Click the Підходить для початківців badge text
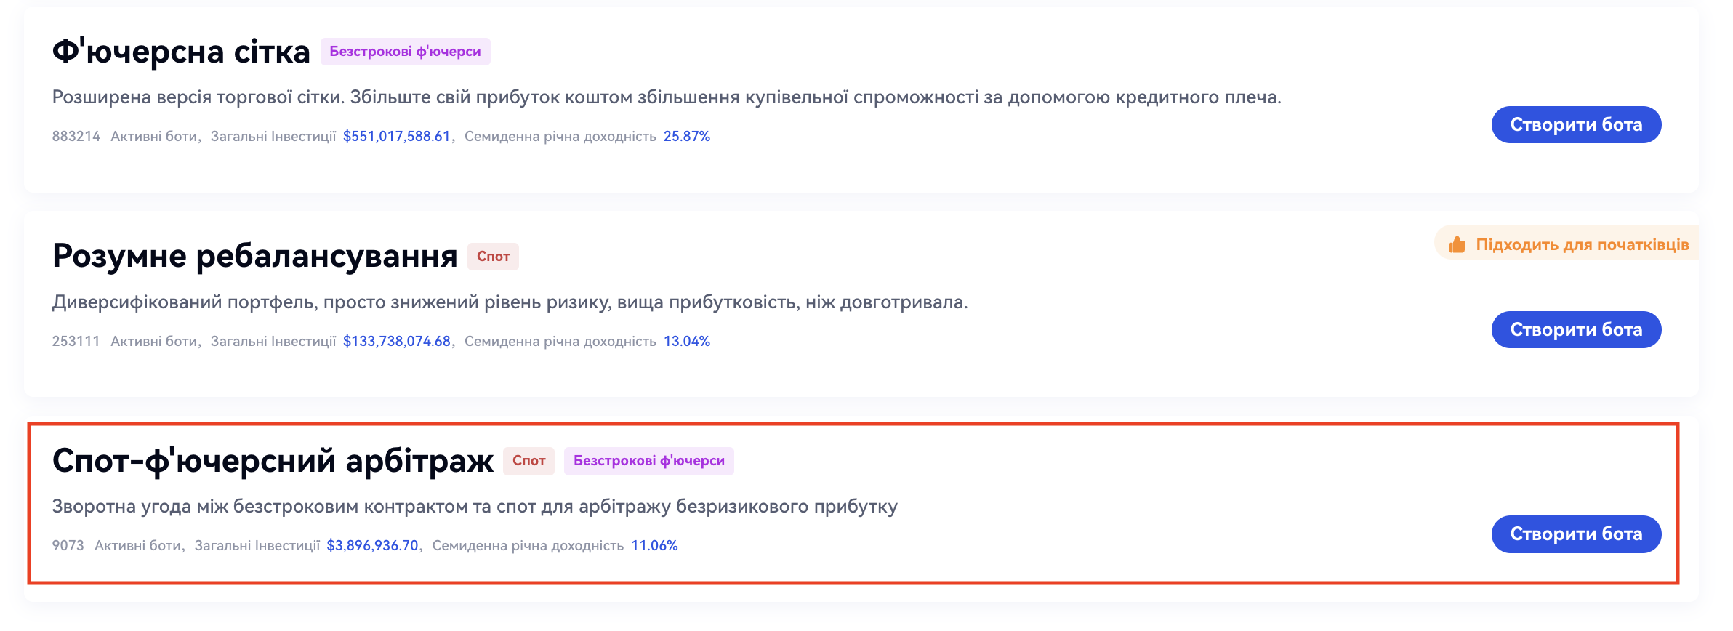The height and width of the screenshot is (631, 1733). pos(1582,245)
